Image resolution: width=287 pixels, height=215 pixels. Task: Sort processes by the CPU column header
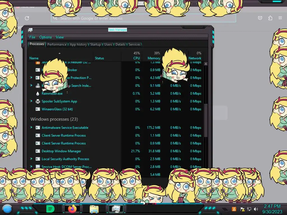(131, 56)
